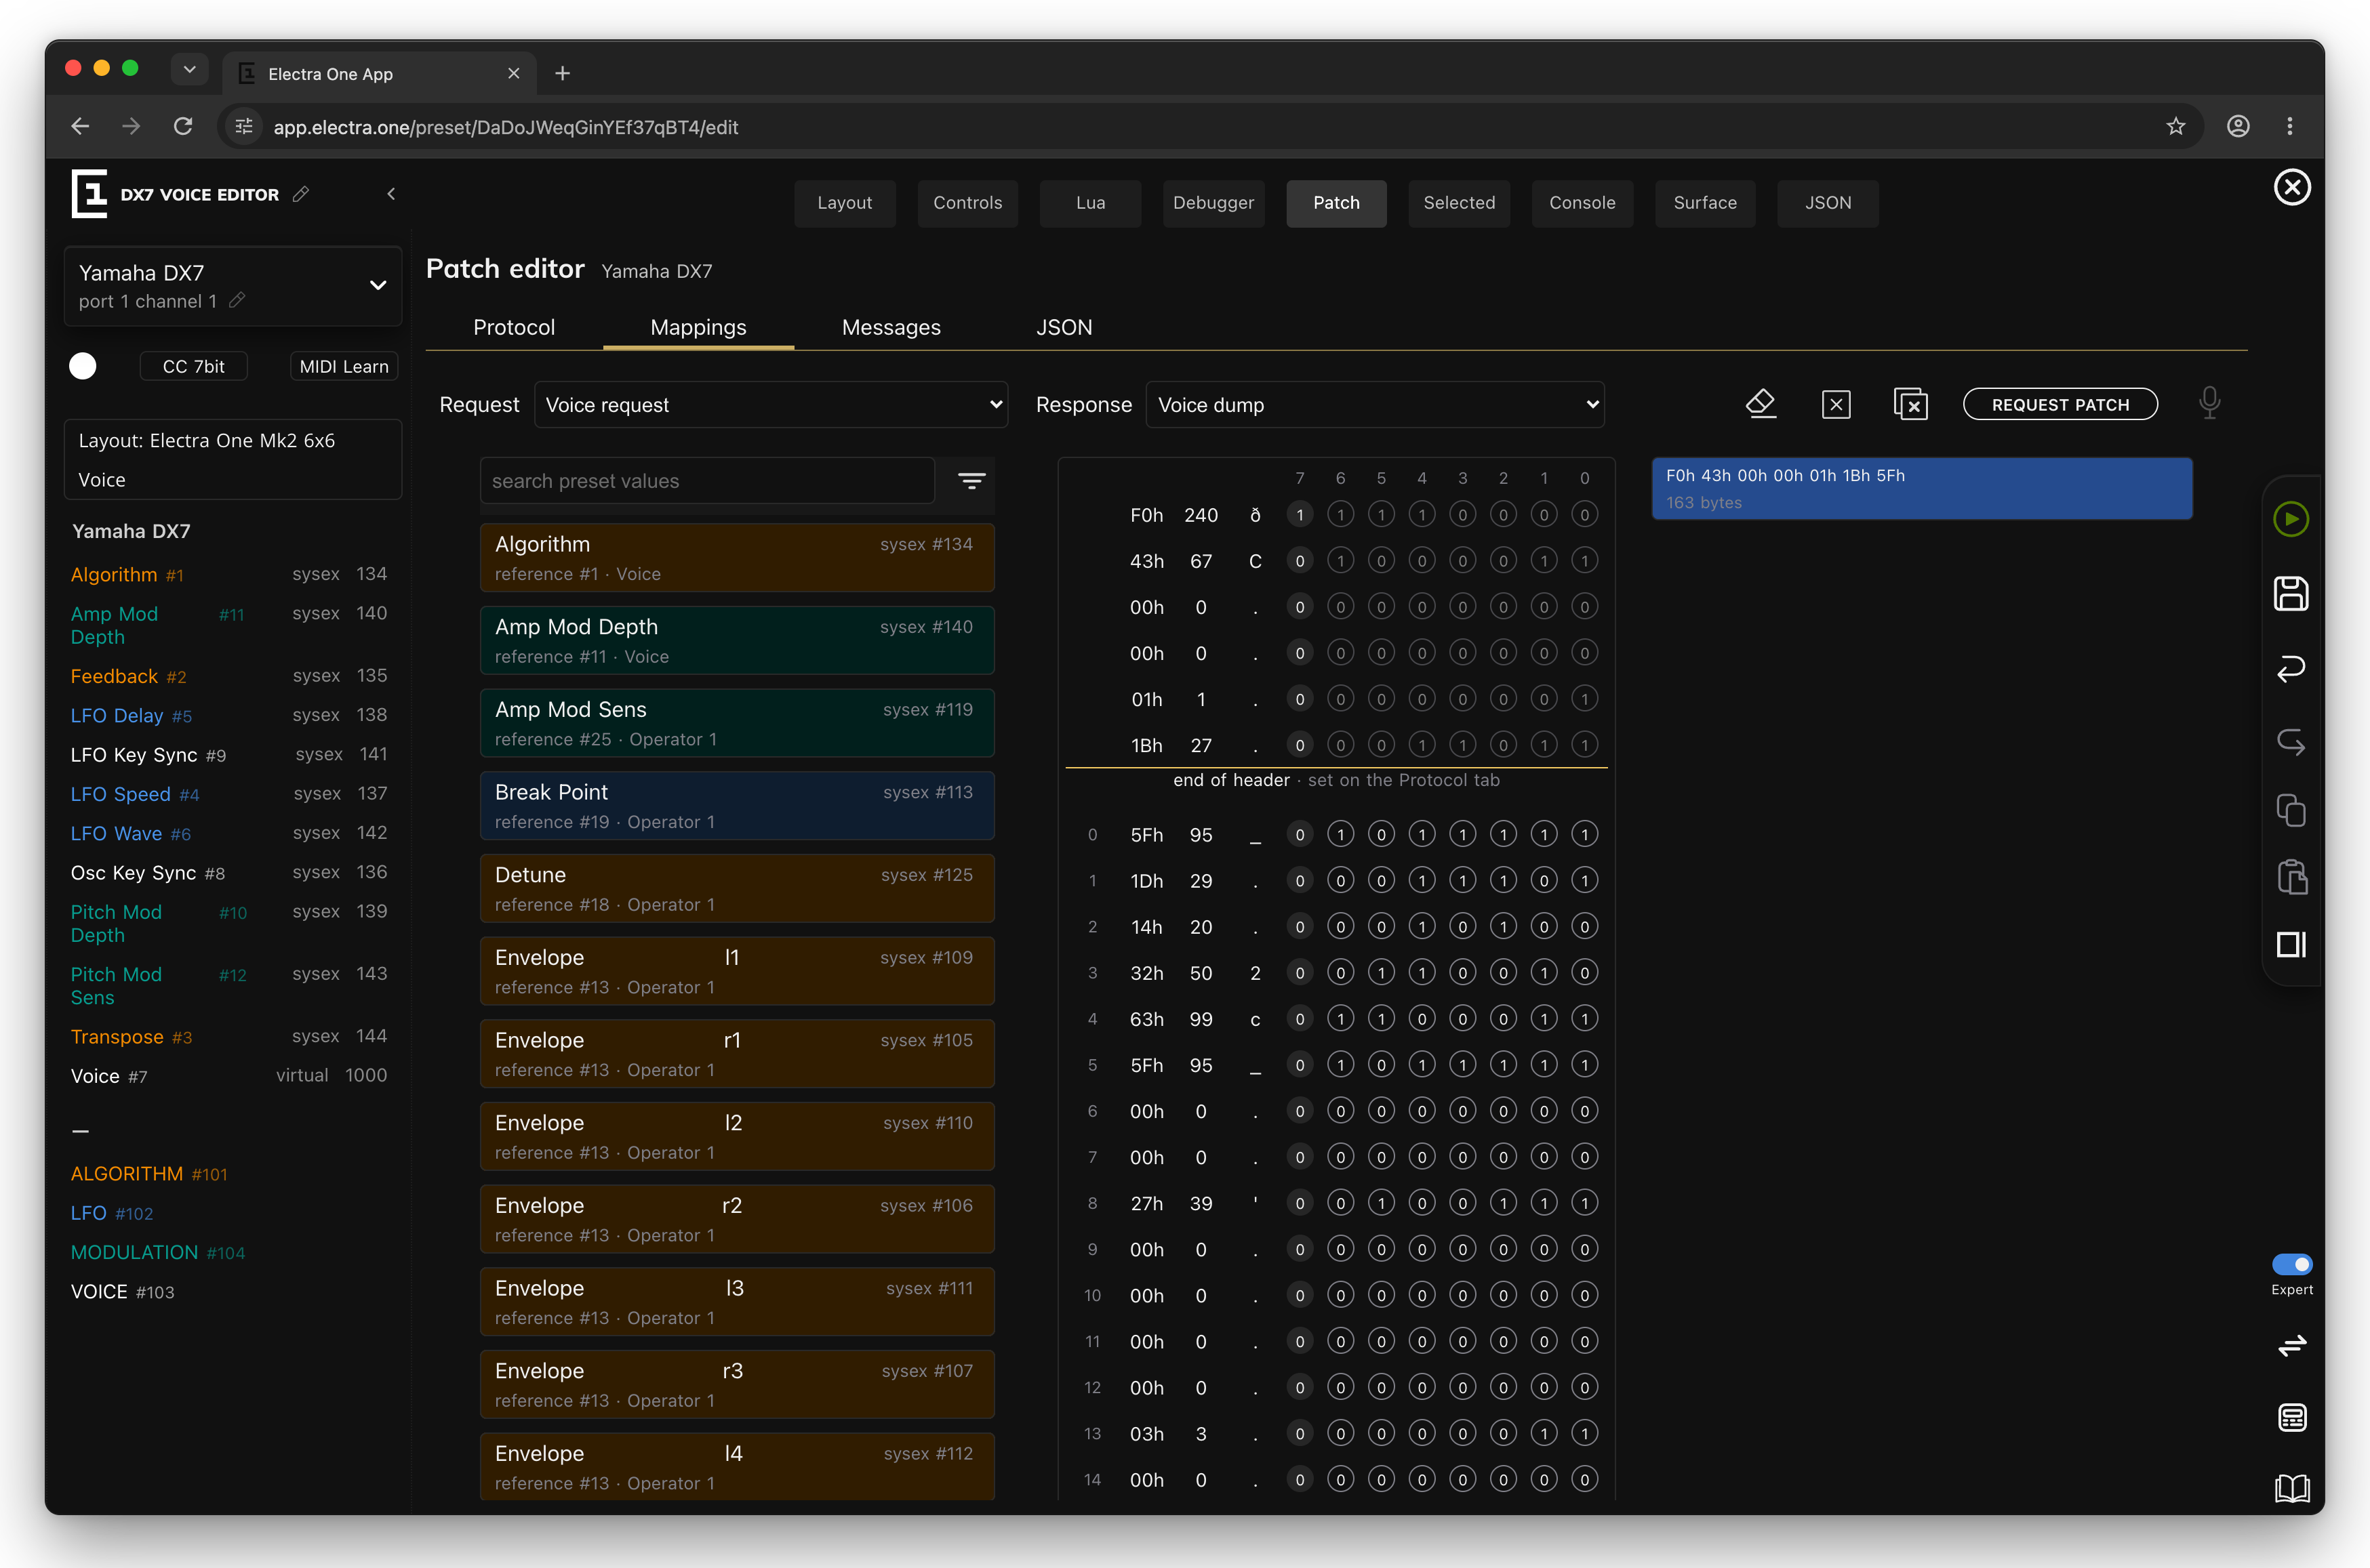2370x1568 pixels.
Task: Select Feedback #2 in the control list
Action: (228, 676)
